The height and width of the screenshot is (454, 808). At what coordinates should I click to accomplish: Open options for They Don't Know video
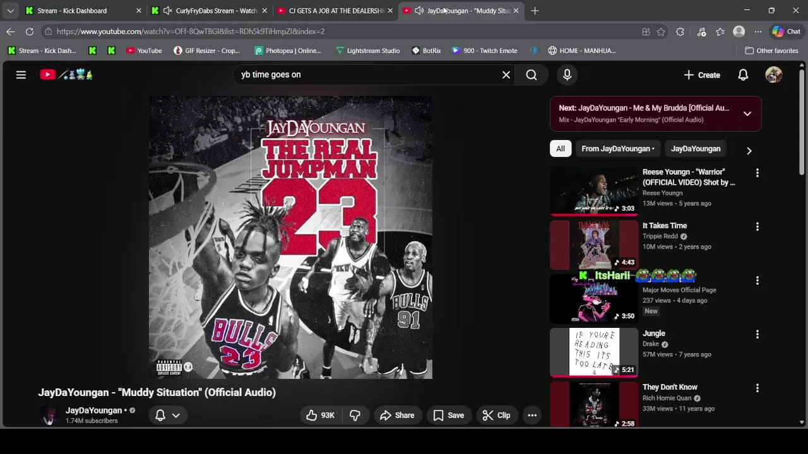click(x=757, y=388)
